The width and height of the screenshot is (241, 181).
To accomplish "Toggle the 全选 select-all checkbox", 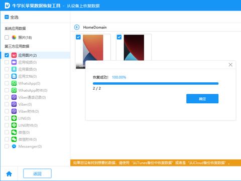I will (x=7, y=17).
